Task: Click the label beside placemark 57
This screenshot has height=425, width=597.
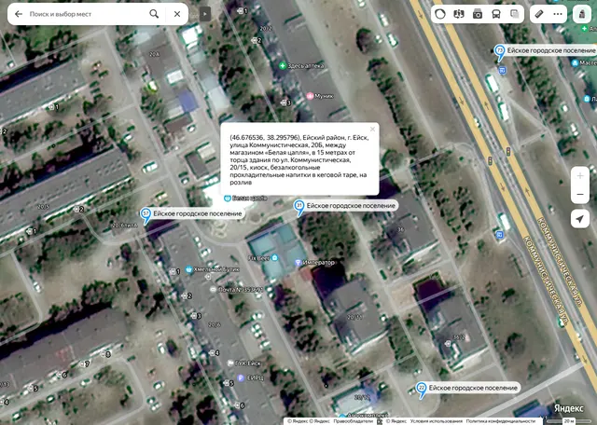Action: pyautogui.click(x=198, y=213)
